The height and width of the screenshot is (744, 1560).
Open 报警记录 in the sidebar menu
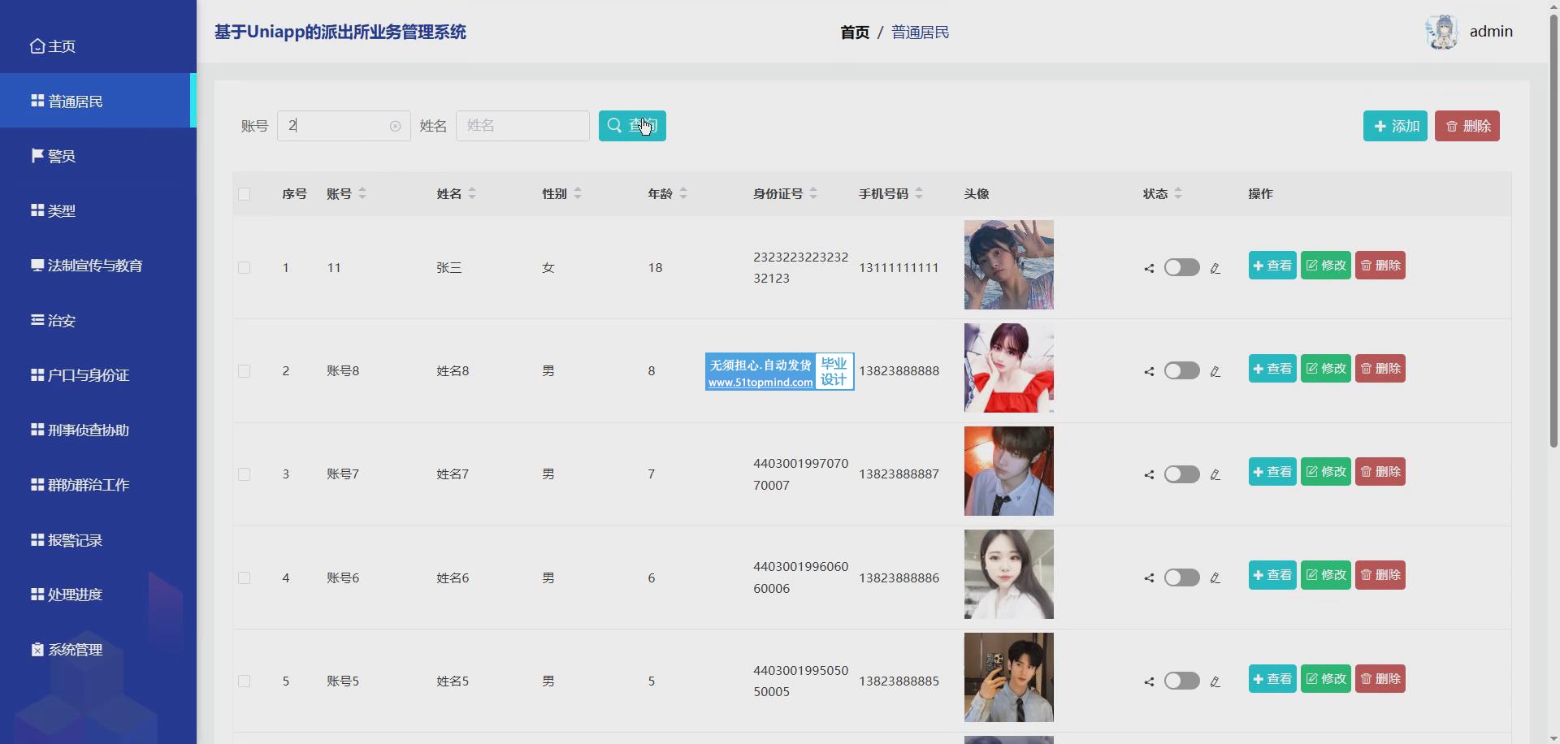pyautogui.click(x=75, y=540)
